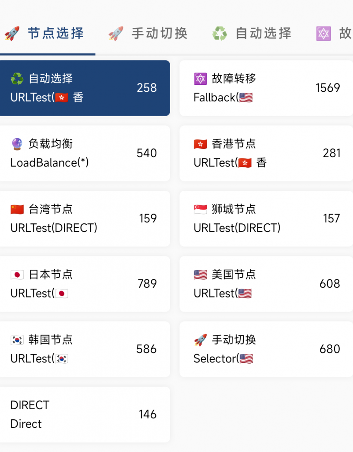Click the Singapore flag icon on 狮城节点
The width and height of the screenshot is (353, 452).
(x=200, y=209)
